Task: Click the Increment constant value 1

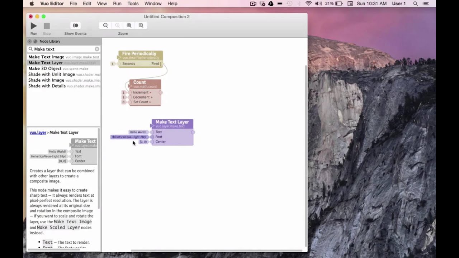Action: tap(123, 92)
